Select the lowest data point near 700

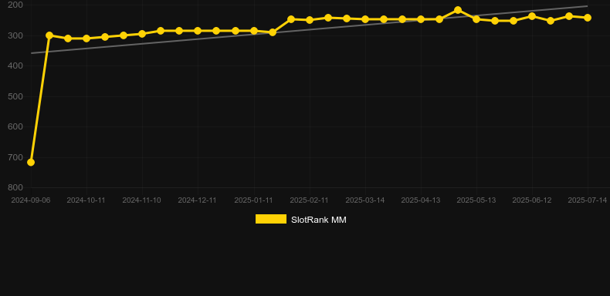[x=31, y=162]
